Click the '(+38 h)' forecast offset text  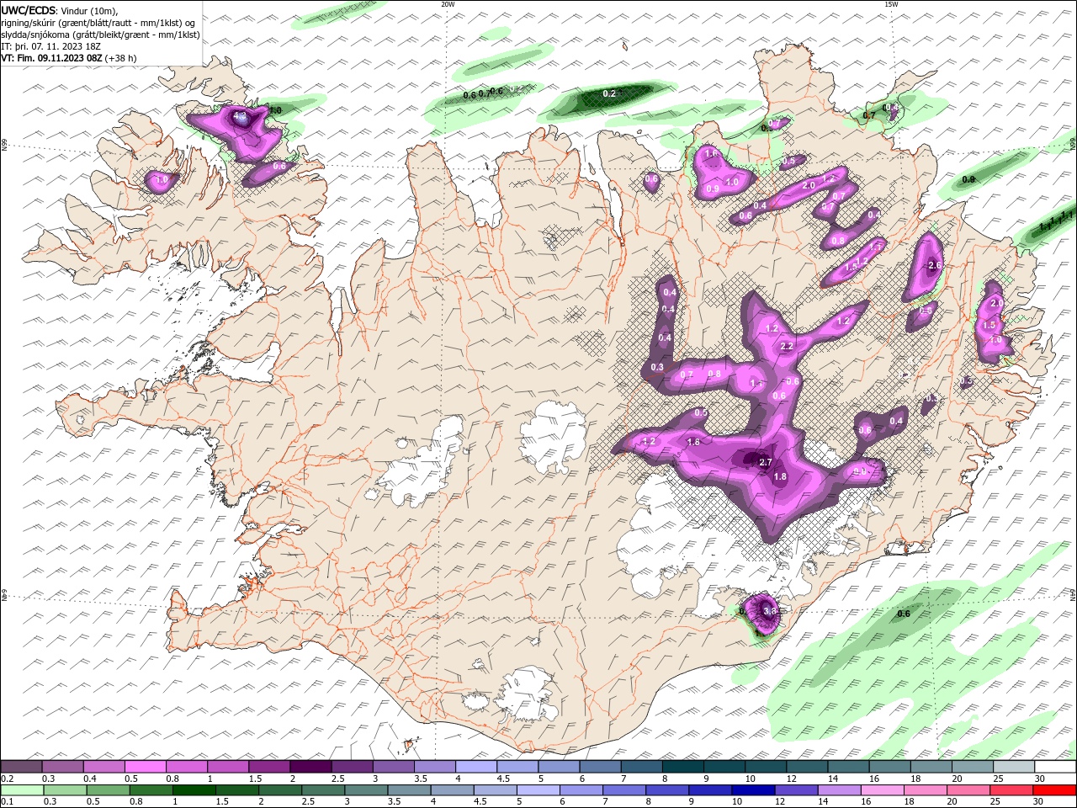121,58
